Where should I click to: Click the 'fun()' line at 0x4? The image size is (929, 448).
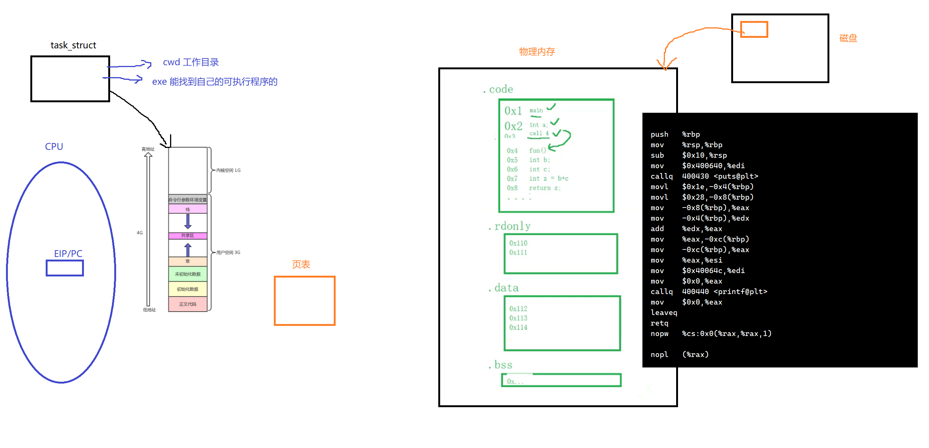click(538, 151)
